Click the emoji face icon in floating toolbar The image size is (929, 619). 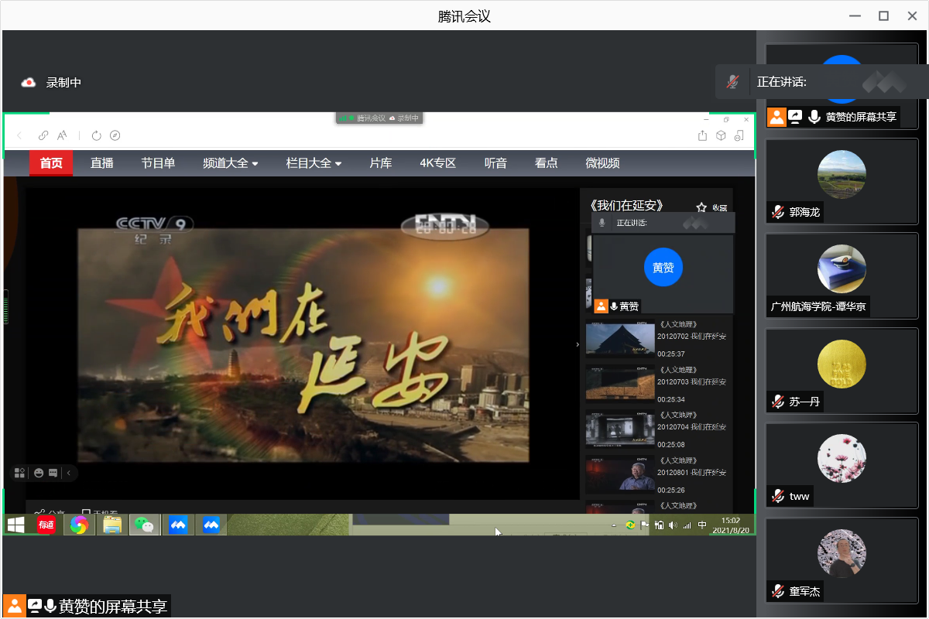tap(39, 472)
